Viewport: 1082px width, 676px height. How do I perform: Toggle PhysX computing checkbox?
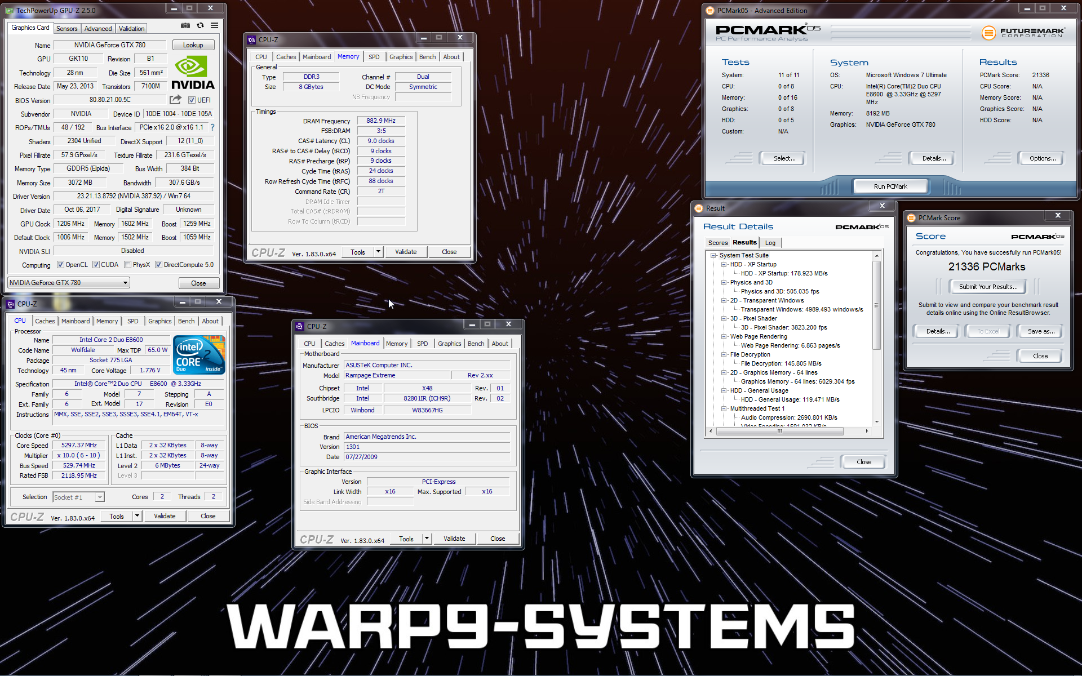click(x=128, y=265)
